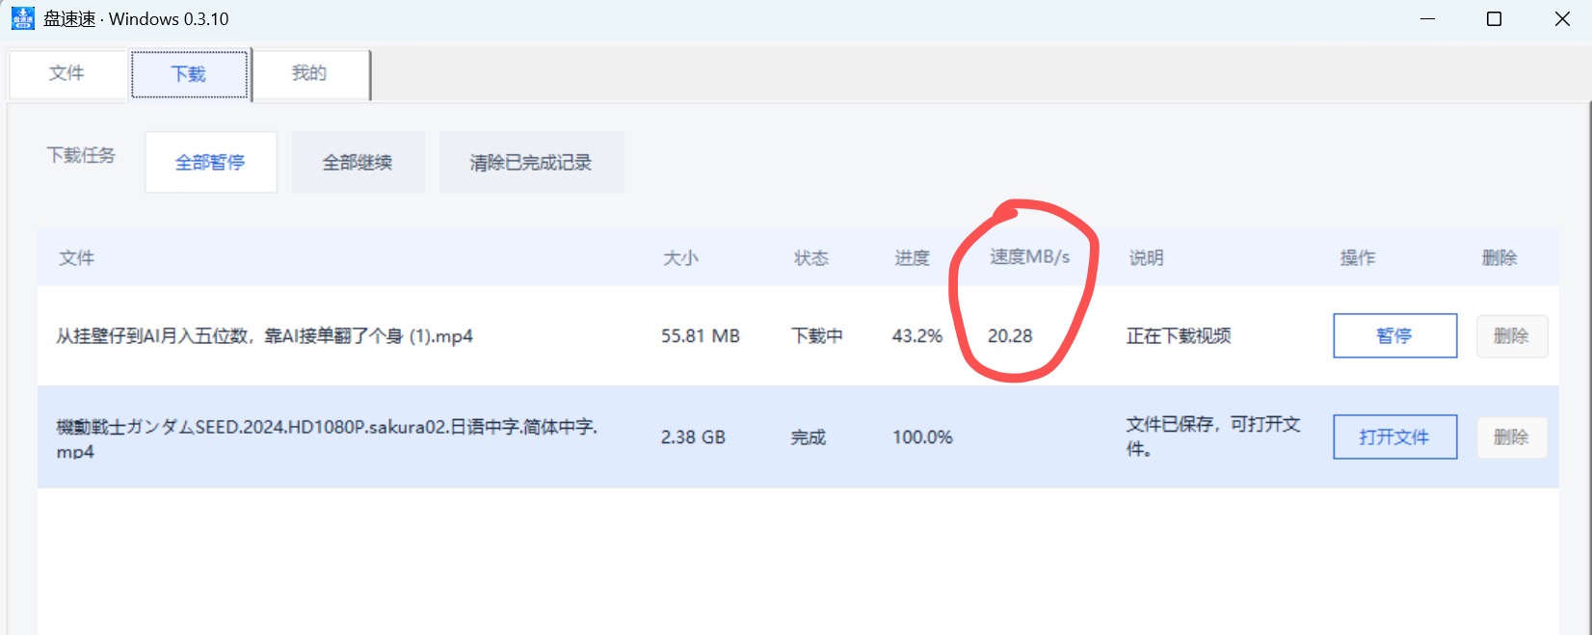This screenshot has height=635, width=1592.
Task: Click 打开文件 for the SEED video
Action: (1394, 437)
